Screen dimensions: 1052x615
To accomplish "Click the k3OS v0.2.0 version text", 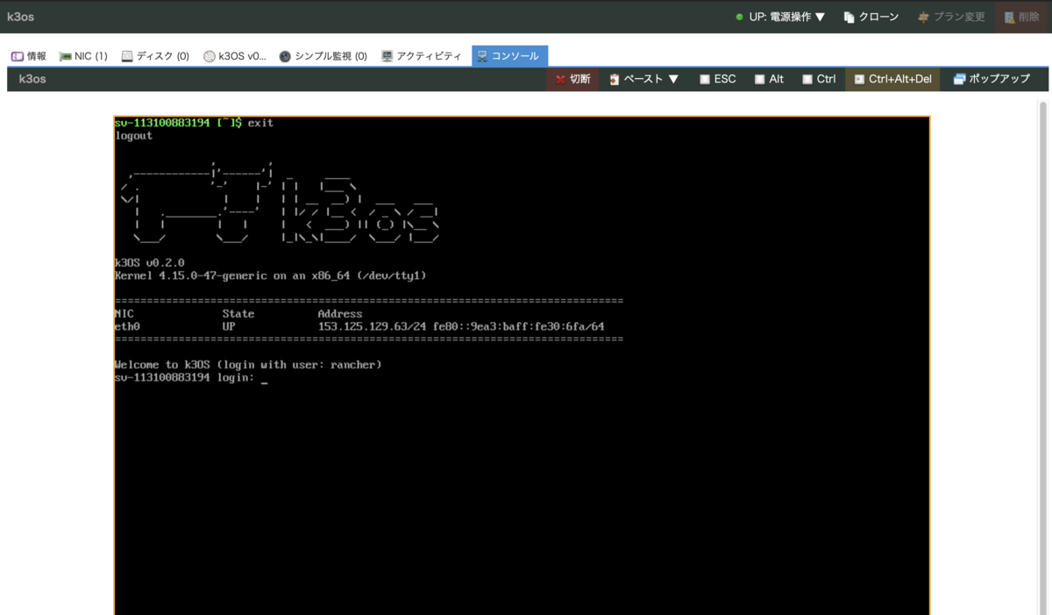I will pyautogui.click(x=149, y=262).
